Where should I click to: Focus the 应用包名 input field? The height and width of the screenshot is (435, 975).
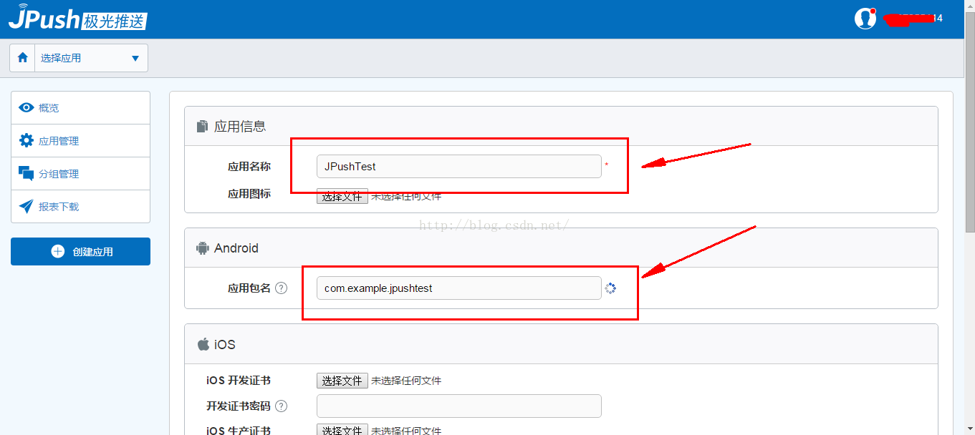[458, 288]
